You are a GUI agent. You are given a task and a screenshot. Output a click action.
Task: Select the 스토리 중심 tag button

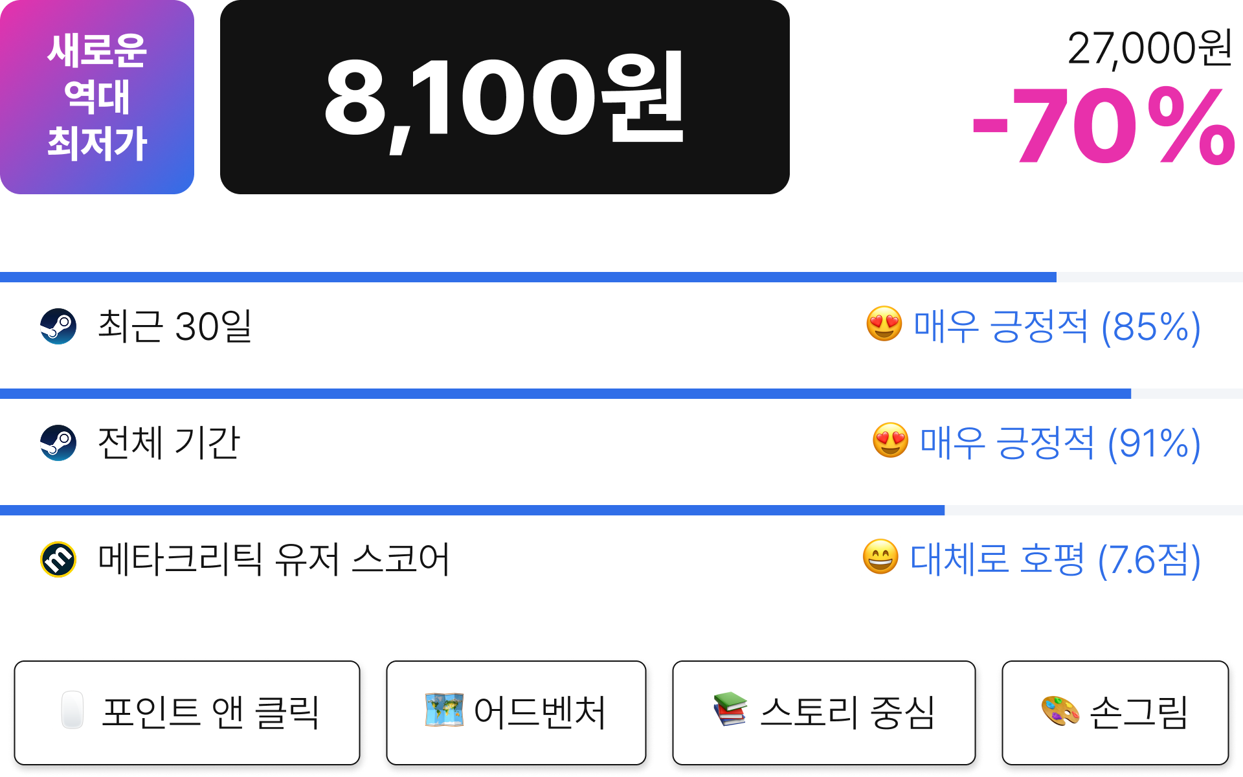click(x=824, y=713)
